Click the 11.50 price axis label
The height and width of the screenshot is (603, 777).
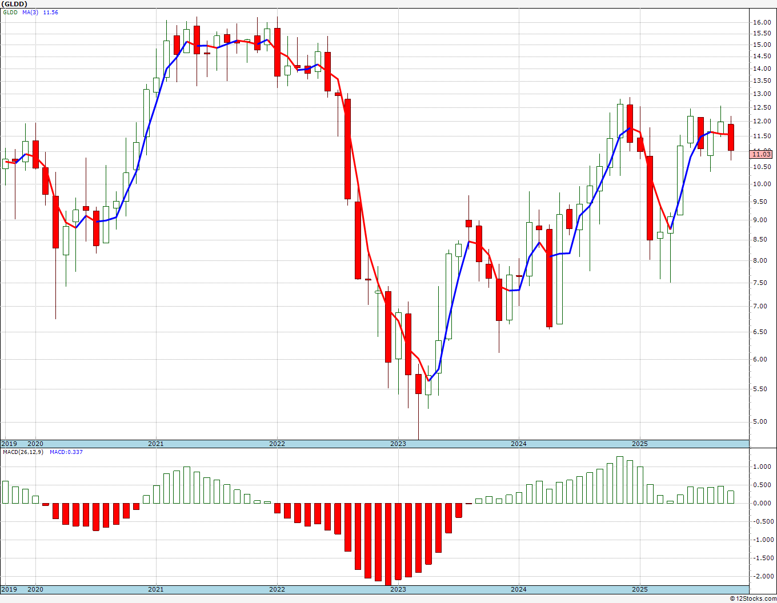(x=762, y=136)
